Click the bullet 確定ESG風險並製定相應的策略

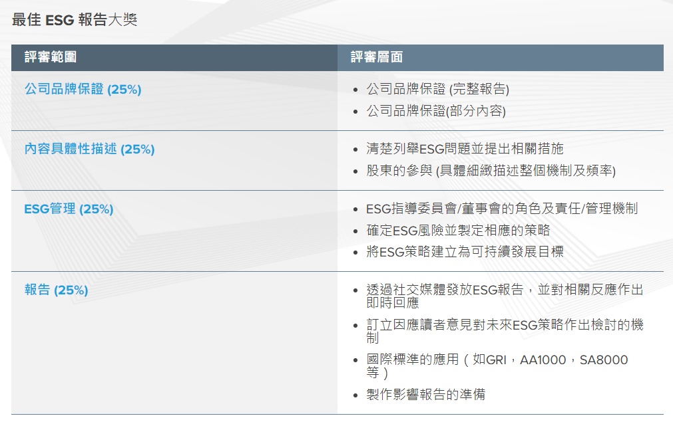458,231
